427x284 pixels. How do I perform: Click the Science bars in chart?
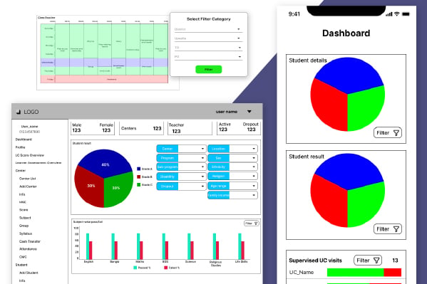pos(190,246)
